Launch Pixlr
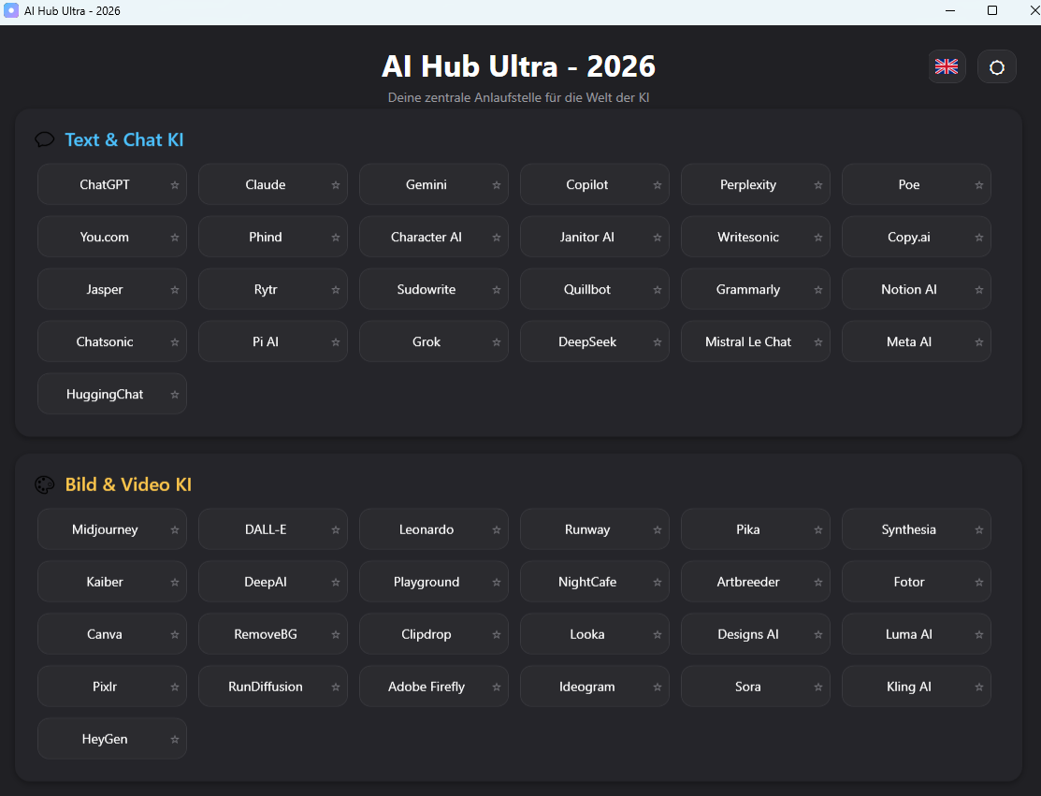This screenshot has height=796, width=1041. pyautogui.click(x=111, y=687)
